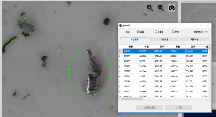This screenshot has width=216, height=117.
Task: Sort results with the 面积排序 button
Action: pos(165,40)
